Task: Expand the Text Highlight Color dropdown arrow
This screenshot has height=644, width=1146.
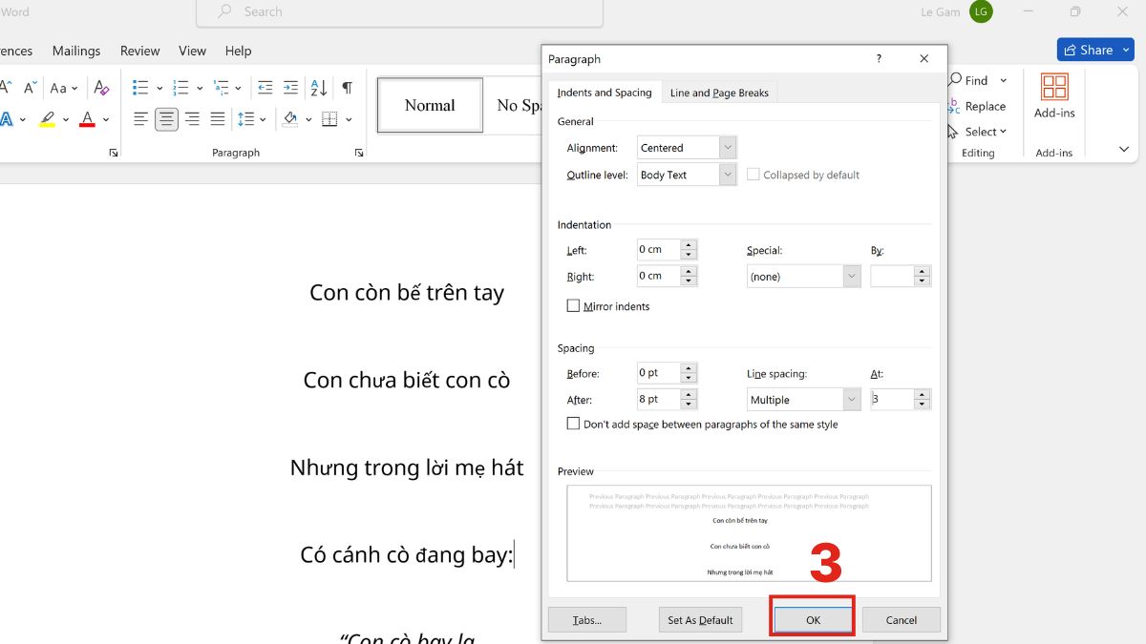Action: (65, 119)
